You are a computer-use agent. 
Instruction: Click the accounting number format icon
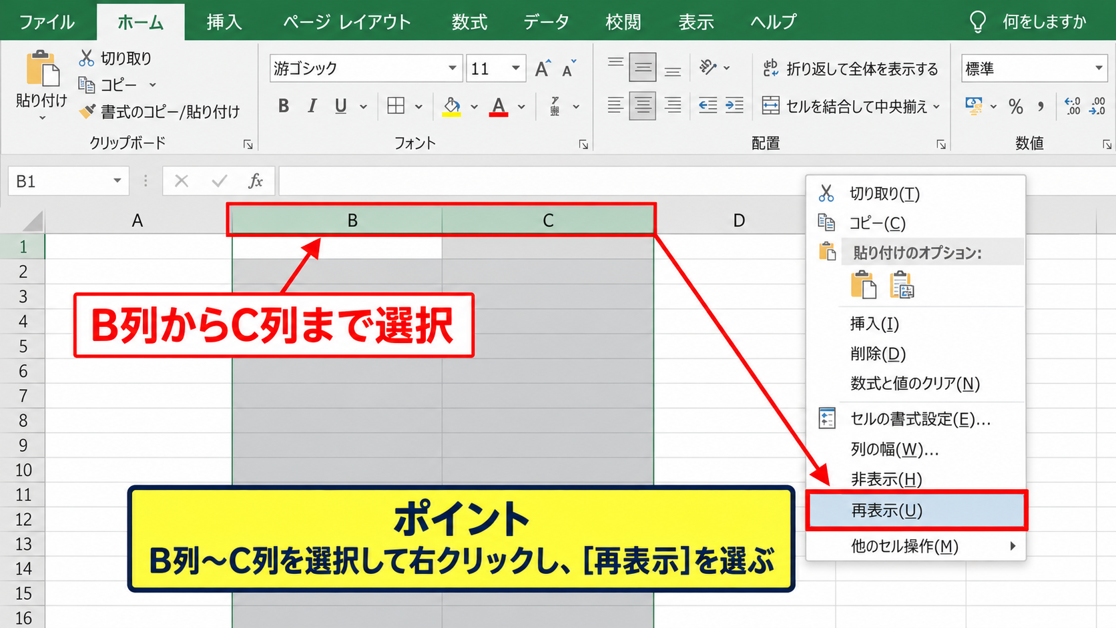point(974,105)
